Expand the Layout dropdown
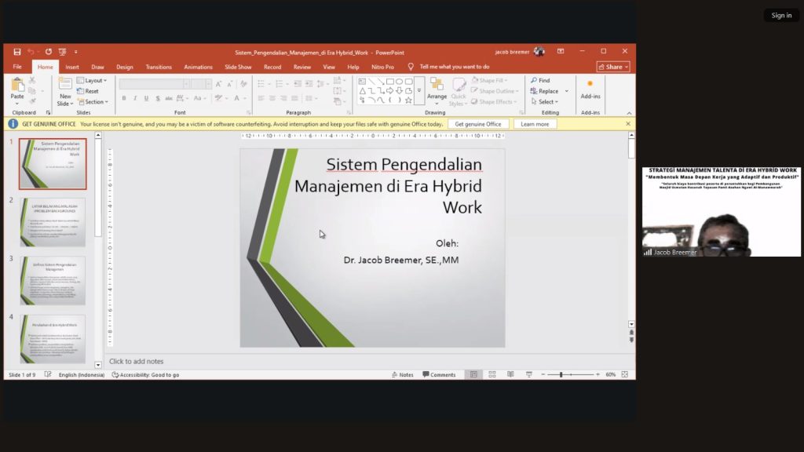The width and height of the screenshot is (804, 452). 93,80
